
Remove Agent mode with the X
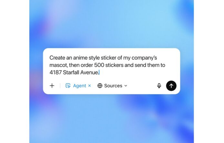pos(90,86)
